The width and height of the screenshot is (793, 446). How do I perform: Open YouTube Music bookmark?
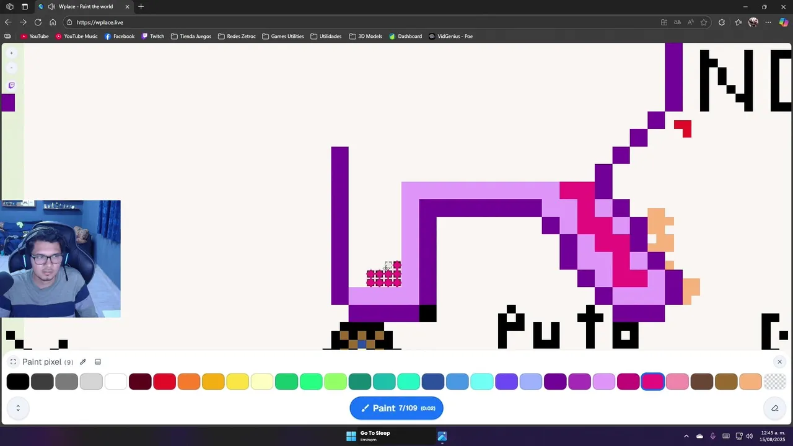coord(76,37)
